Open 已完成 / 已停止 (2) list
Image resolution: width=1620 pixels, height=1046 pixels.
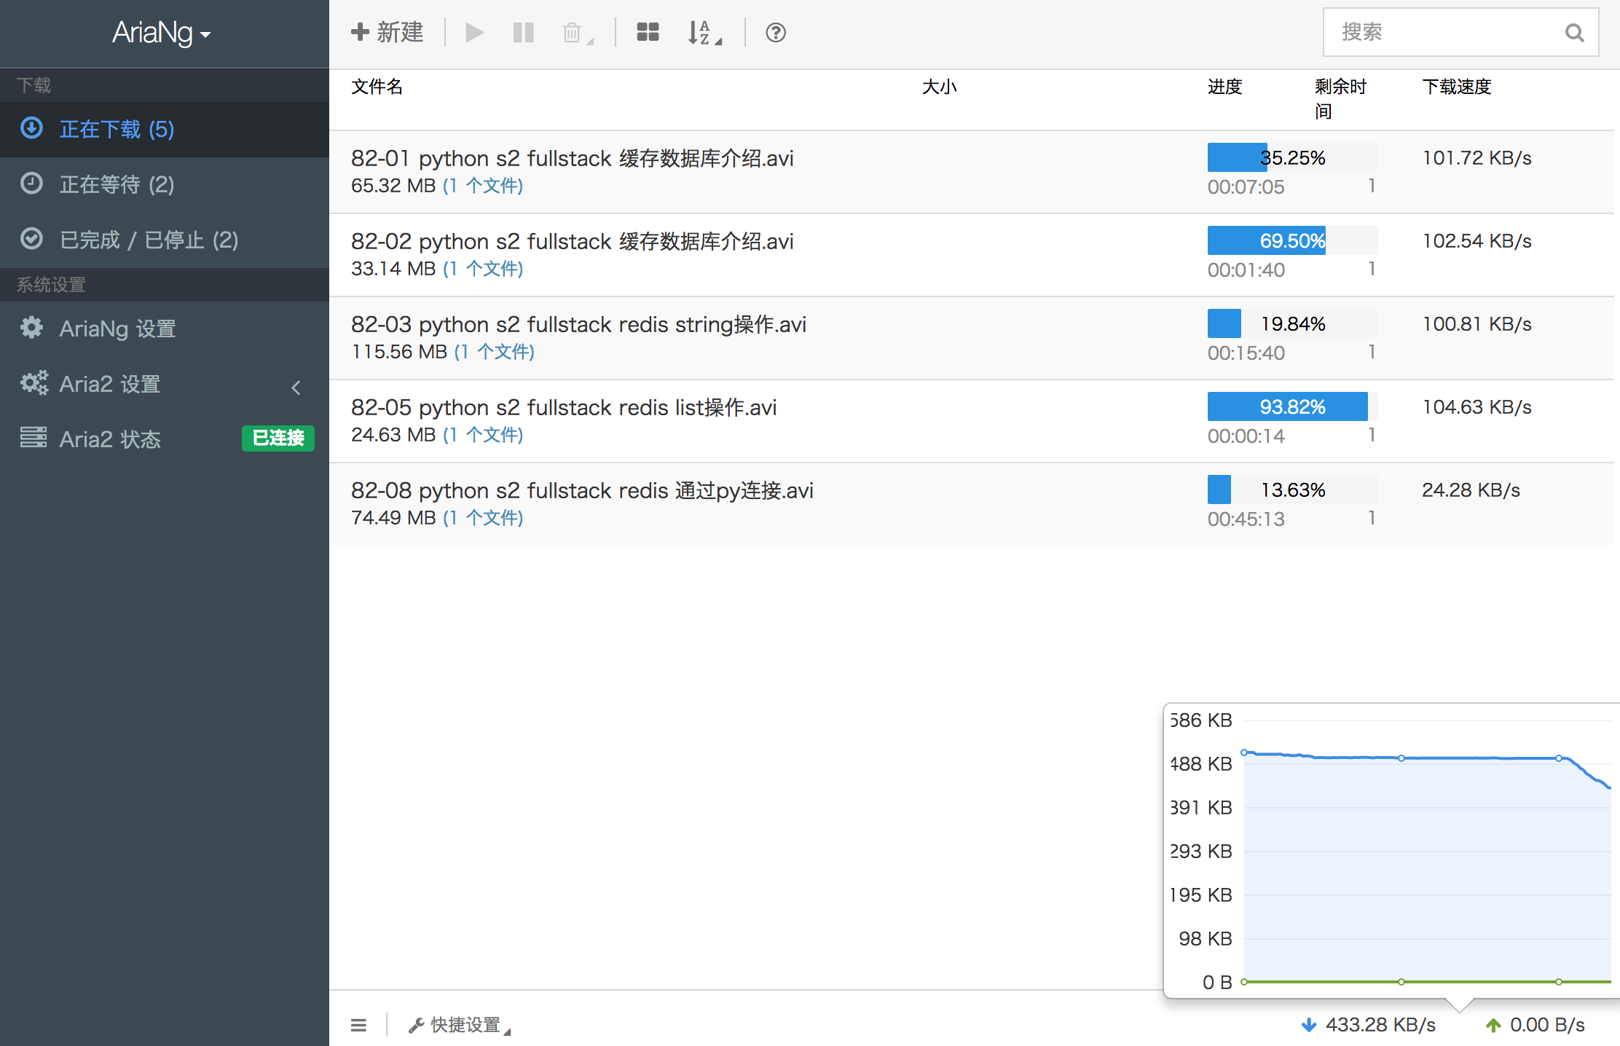pos(149,240)
